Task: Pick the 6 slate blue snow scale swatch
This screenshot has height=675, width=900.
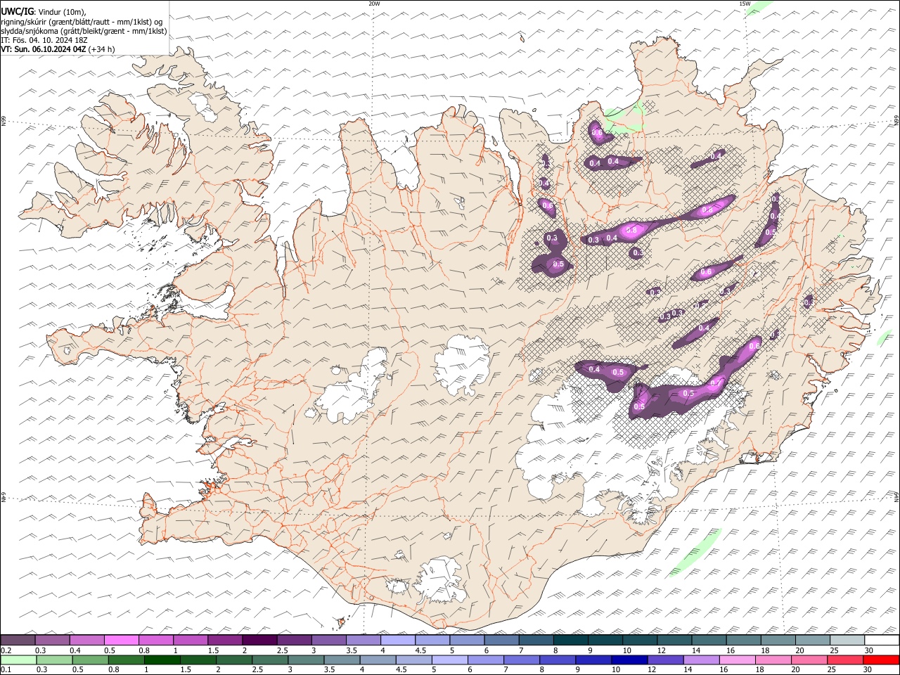Action: [x=501, y=641]
